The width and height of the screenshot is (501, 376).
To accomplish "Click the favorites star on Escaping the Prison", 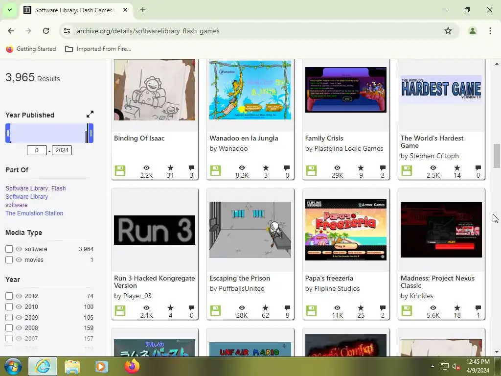I will 266,308.
